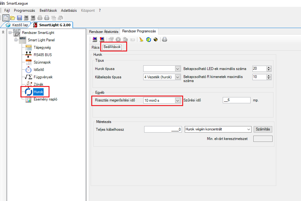The image size is (301, 201).
Task: Click the grayed stacked discs icon
Action: 125,39
